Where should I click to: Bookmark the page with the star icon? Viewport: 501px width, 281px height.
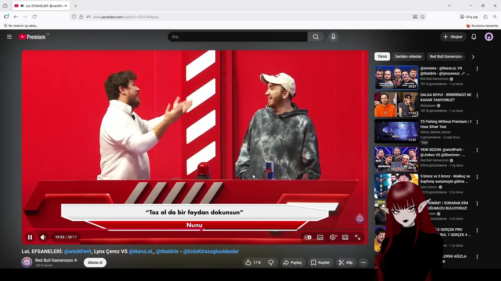(x=422, y=17)
